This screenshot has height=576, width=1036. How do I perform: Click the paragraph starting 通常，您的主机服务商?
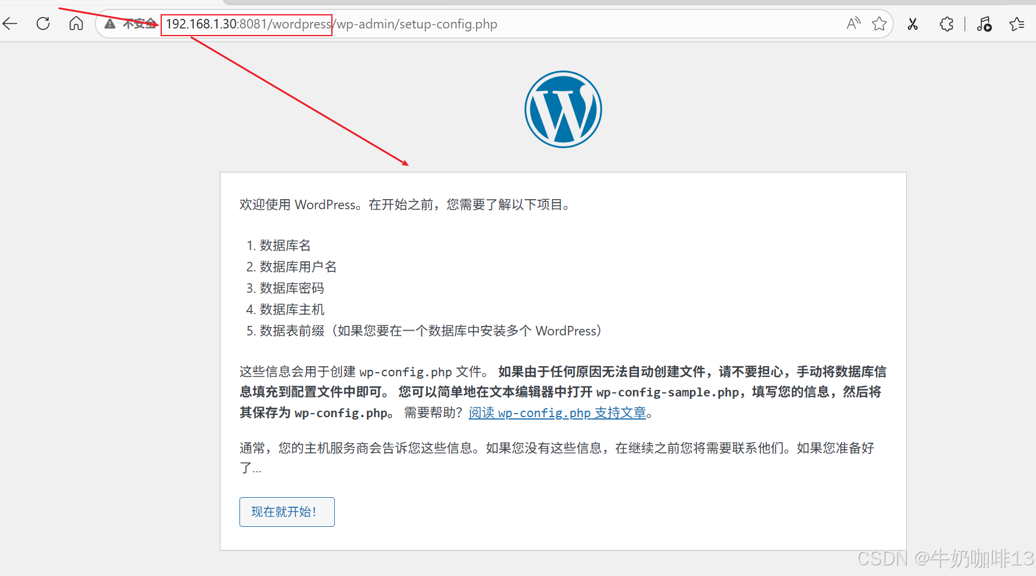point(557,457)
